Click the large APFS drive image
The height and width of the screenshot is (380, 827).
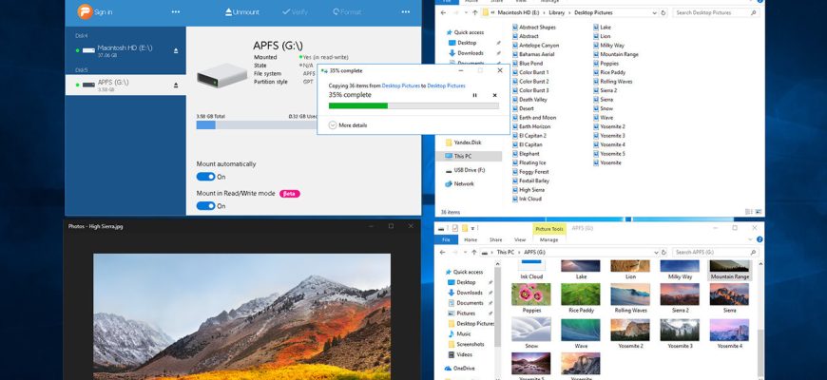pos(222,75)
